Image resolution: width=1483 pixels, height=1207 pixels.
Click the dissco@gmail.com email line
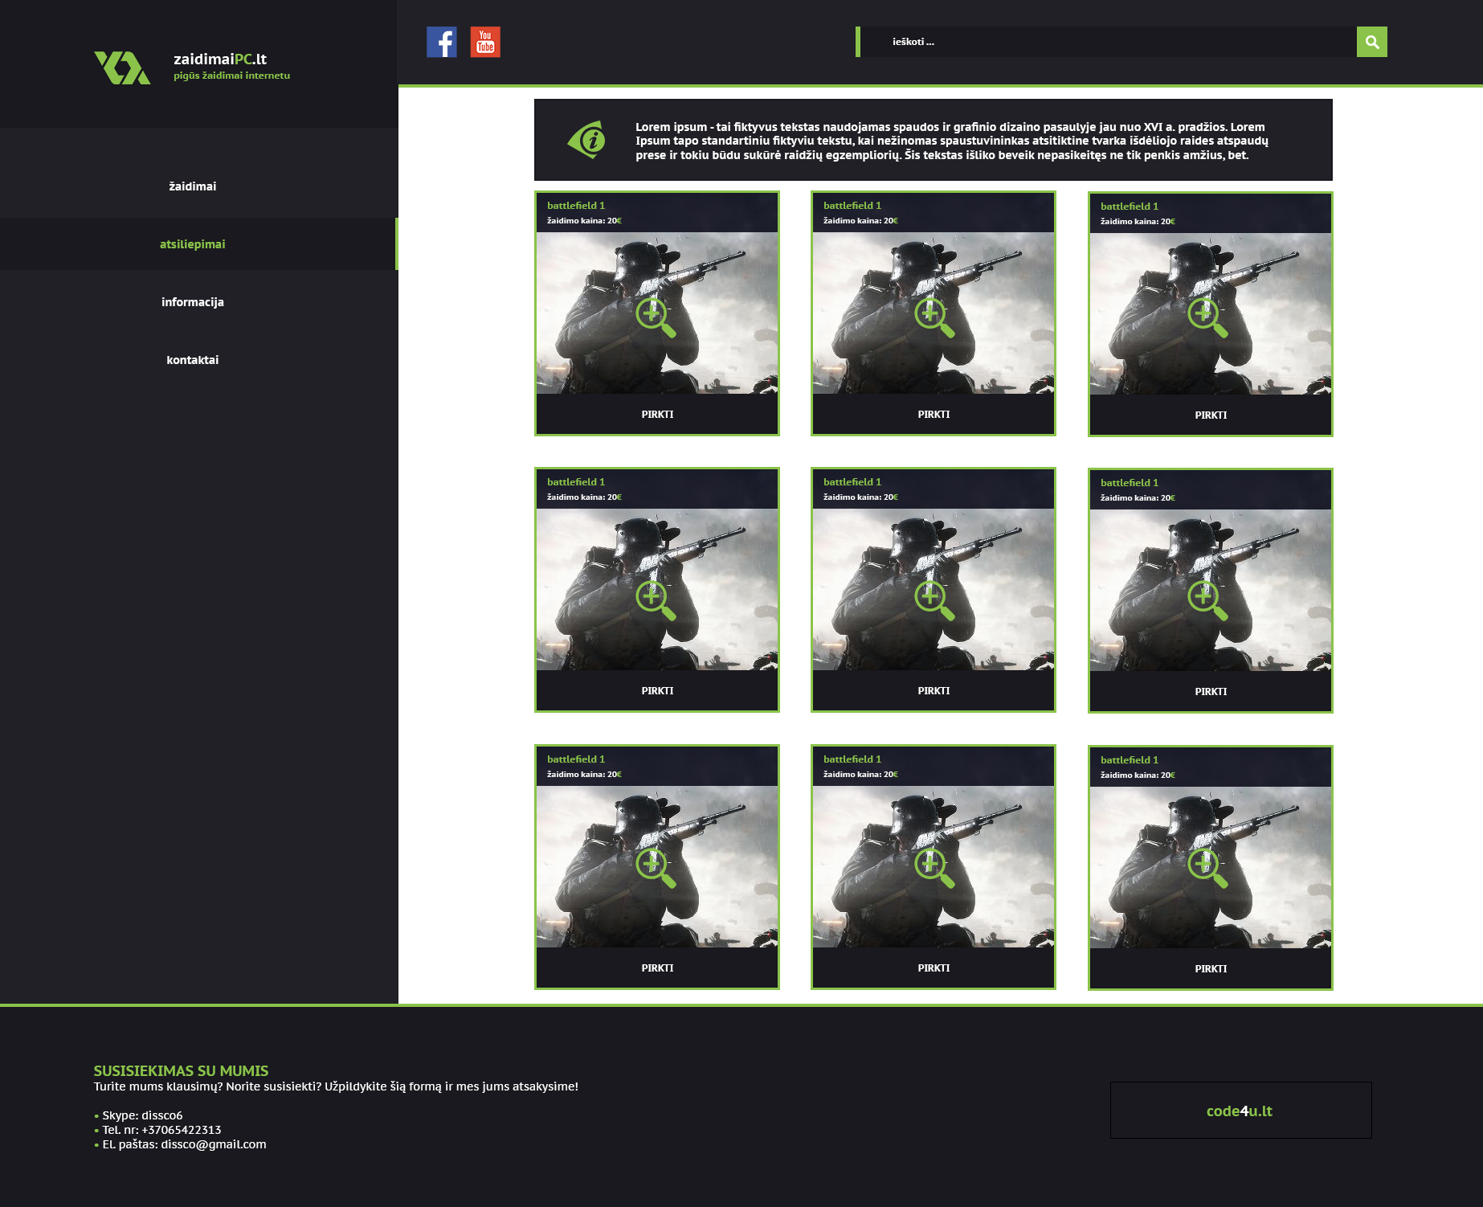pos(180,1144)
